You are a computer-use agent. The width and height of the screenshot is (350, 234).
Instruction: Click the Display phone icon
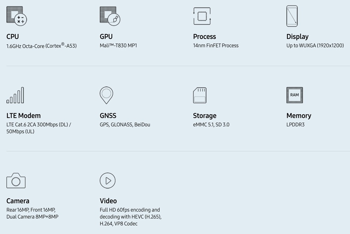click(x=292, y=16)
